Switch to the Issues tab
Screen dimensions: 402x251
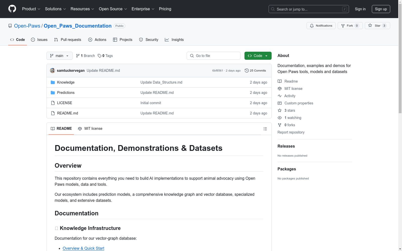pos(39,40)
